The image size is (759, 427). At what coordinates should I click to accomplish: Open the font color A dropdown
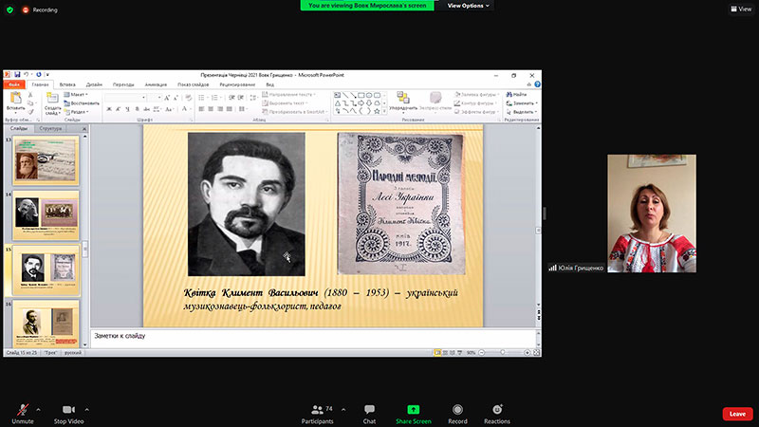coord(184,109)
